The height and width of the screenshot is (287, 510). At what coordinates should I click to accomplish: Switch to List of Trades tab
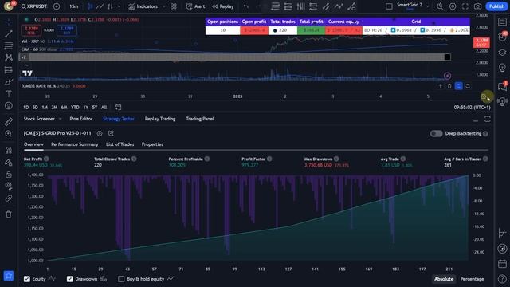click(120, 144)
